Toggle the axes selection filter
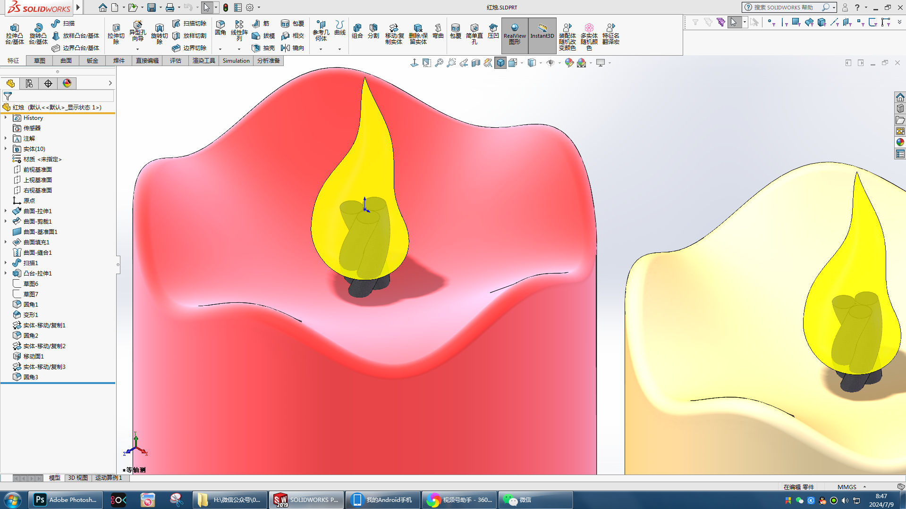 coord(835,22)
